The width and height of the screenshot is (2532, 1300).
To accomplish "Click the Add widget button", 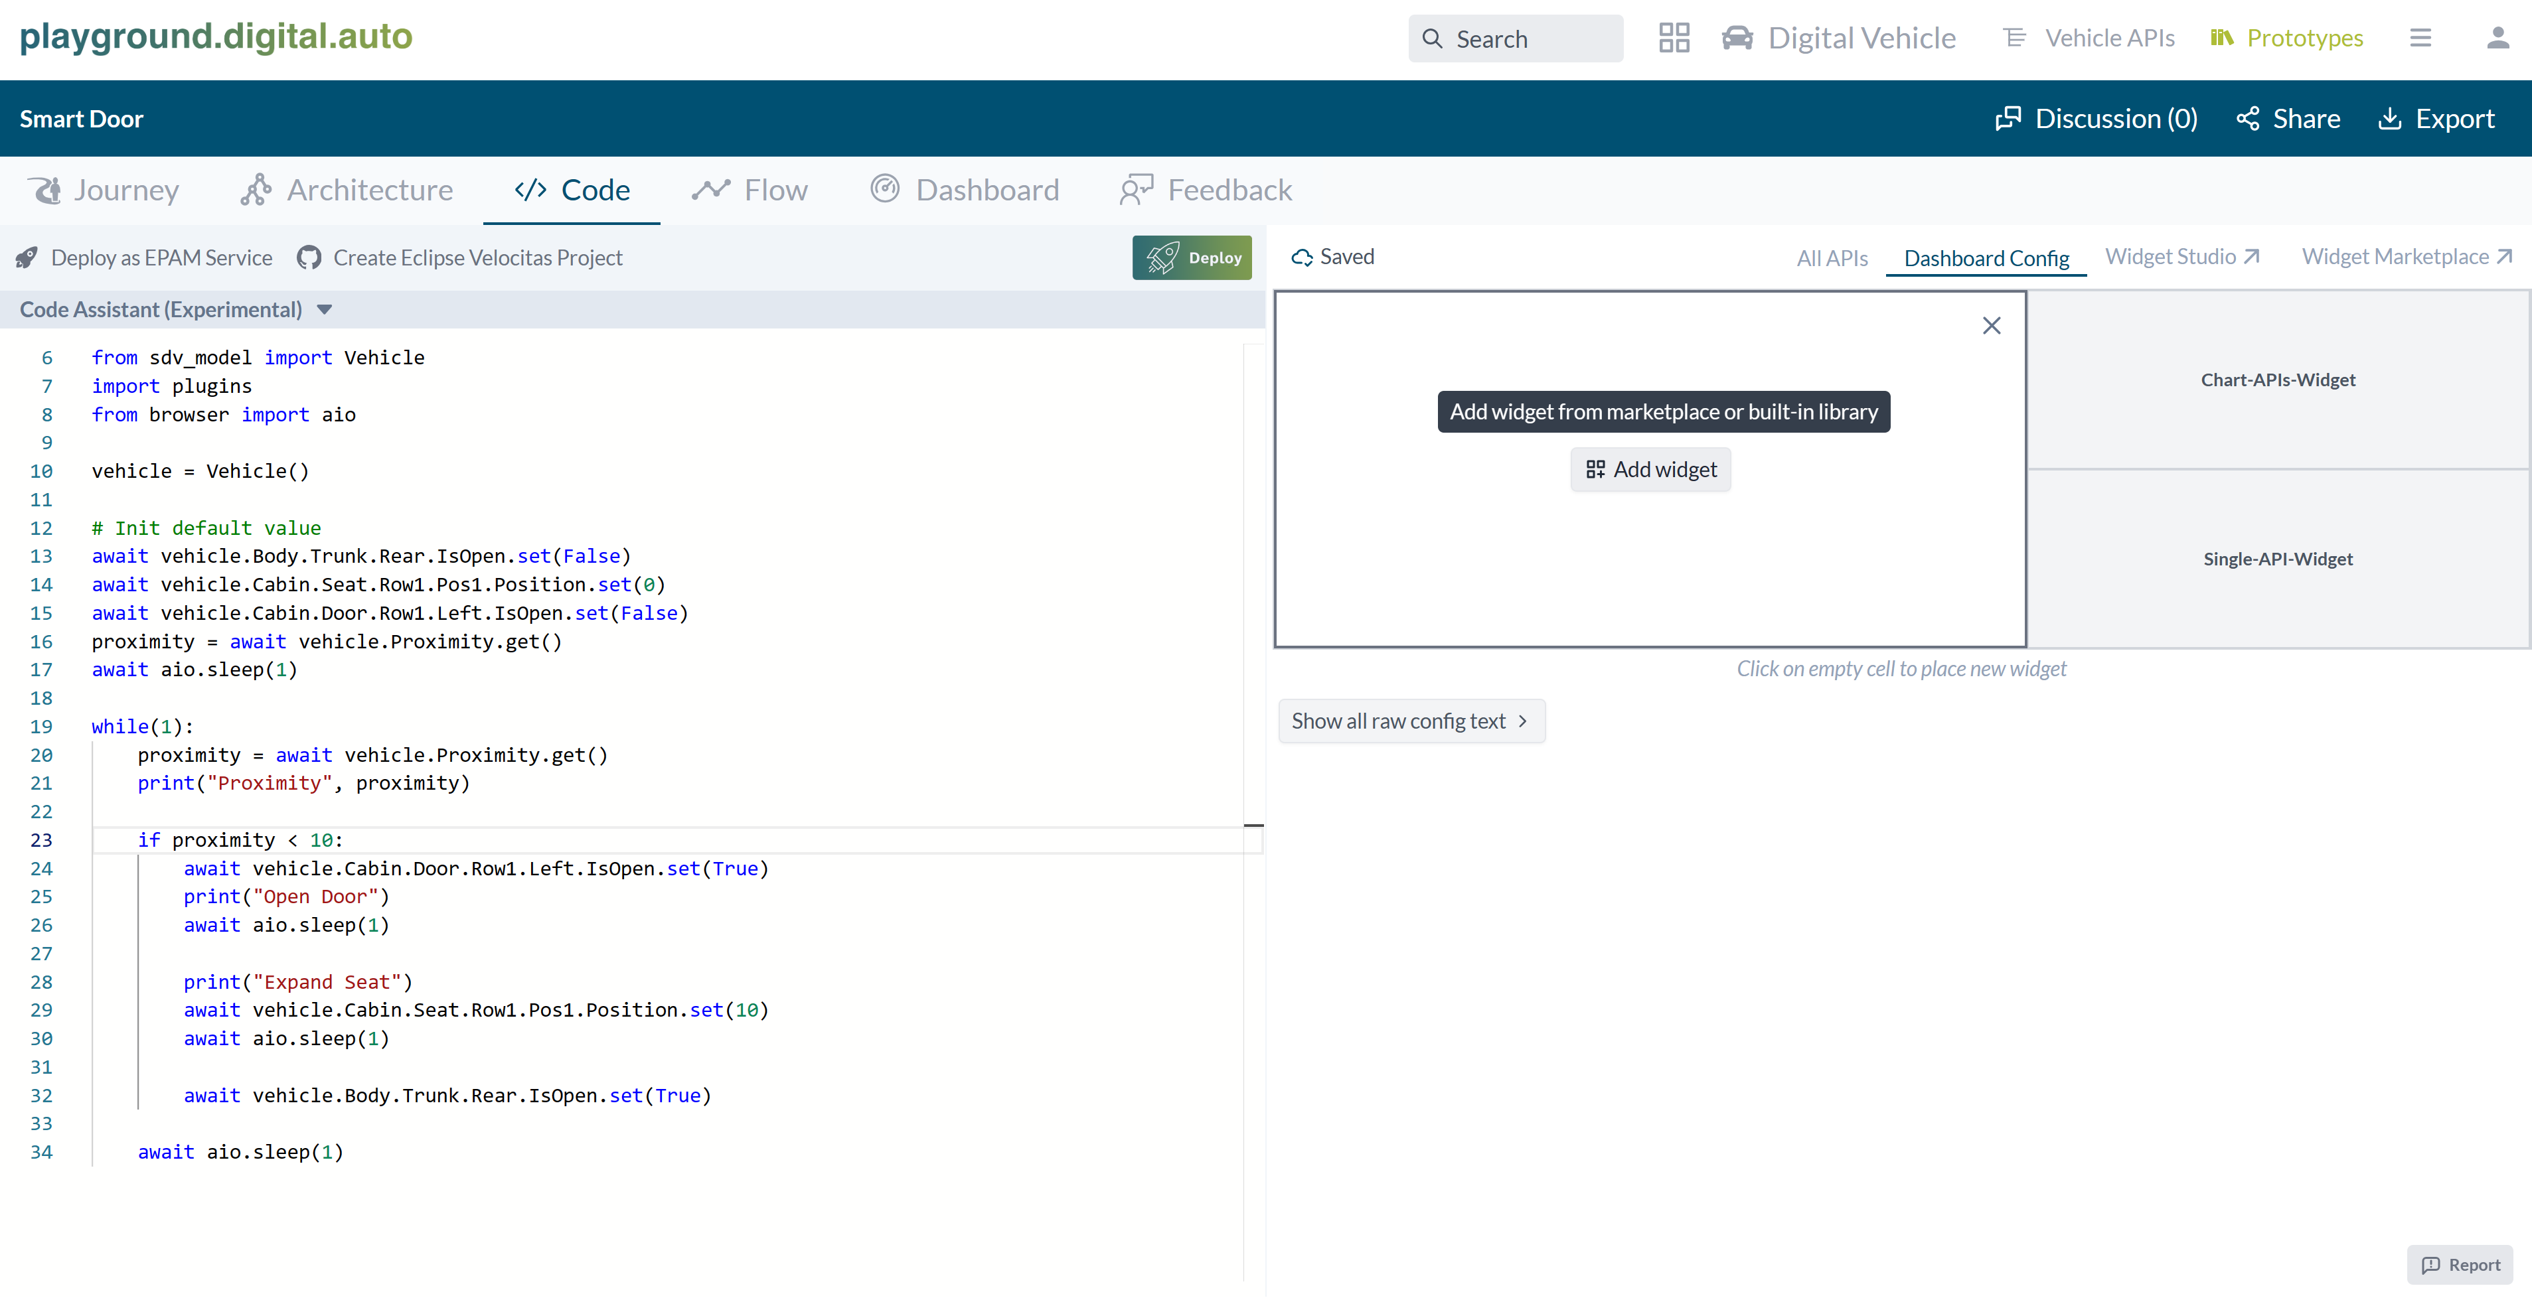I will point(1650,470).
